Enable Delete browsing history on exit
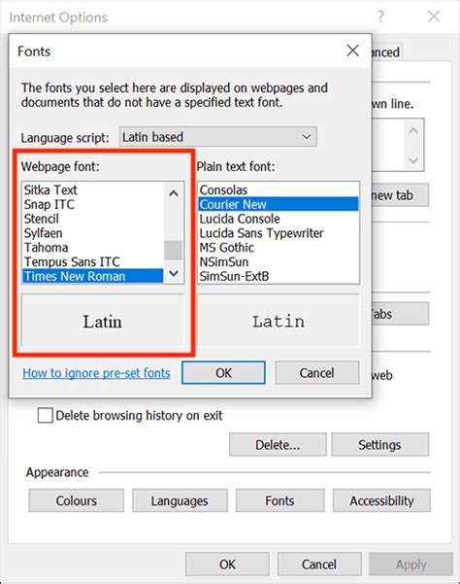 click(x=45, y=415)
